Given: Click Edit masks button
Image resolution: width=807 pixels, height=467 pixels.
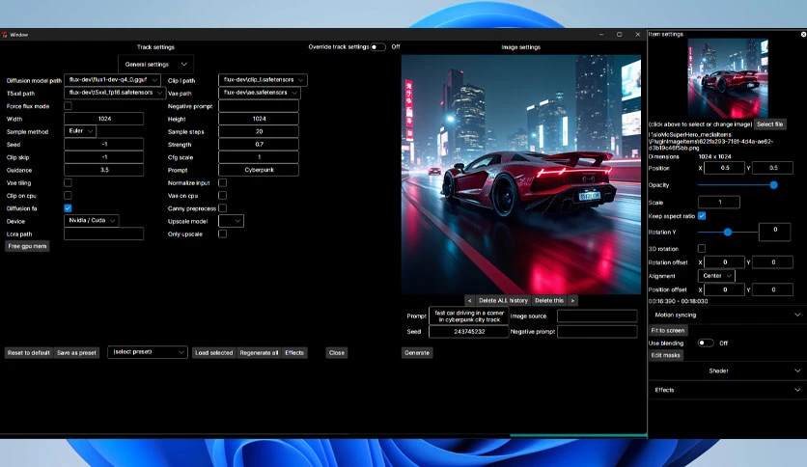Looking at the screenshot, I should tap(665, 355).
